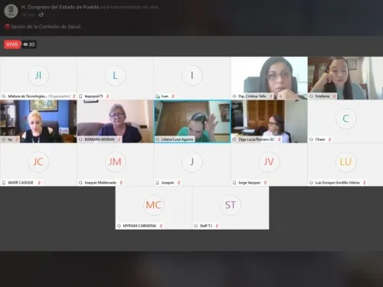383x287 pixels.
Task: Open BÁRBARA MORAN video tile
Action: [x=115, y=122]
